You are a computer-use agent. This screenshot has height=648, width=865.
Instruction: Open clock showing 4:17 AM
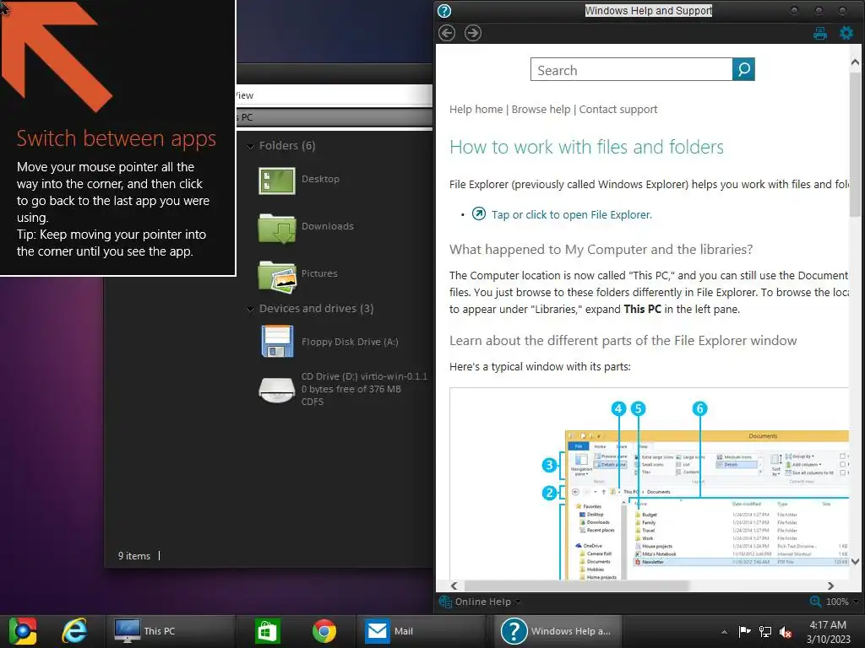(828, 632)
